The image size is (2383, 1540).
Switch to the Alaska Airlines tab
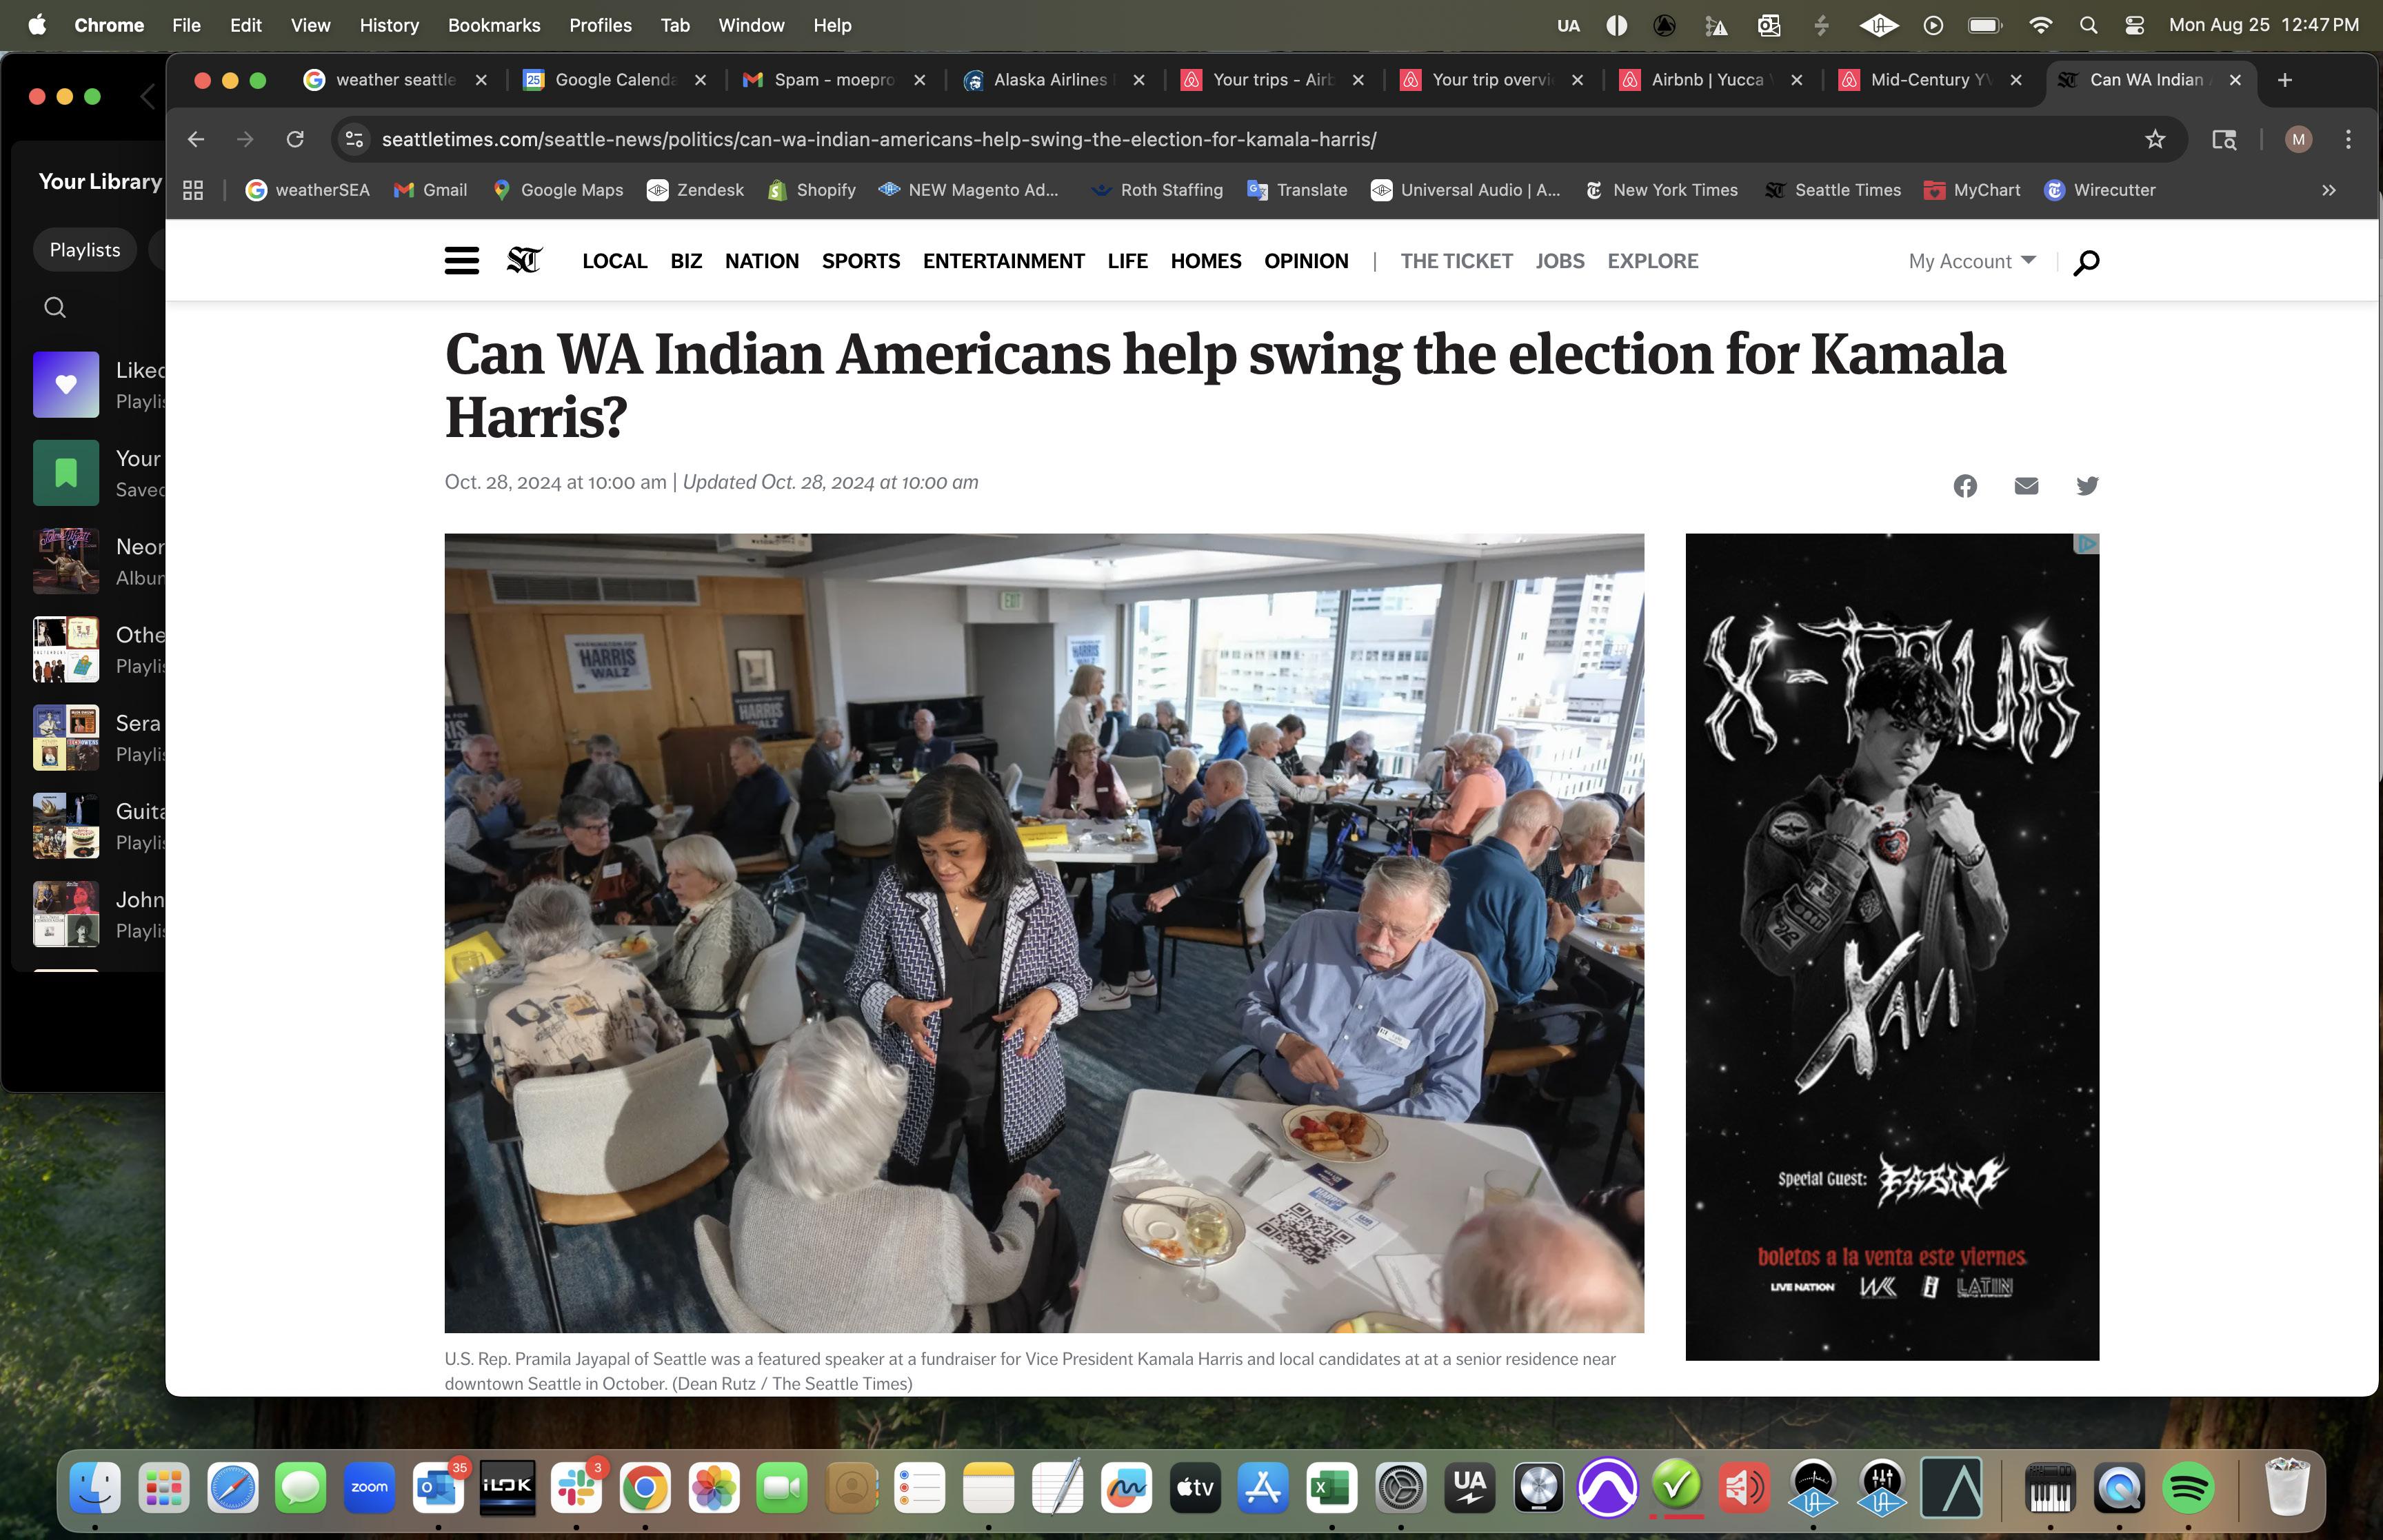point(1053,80)
